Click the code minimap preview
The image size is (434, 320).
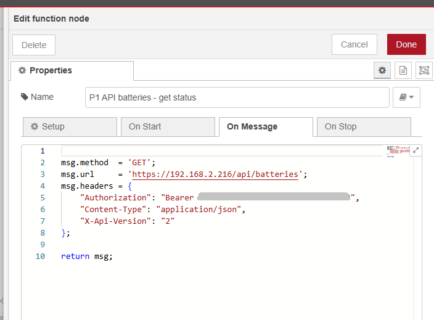[x=397, y=152]
